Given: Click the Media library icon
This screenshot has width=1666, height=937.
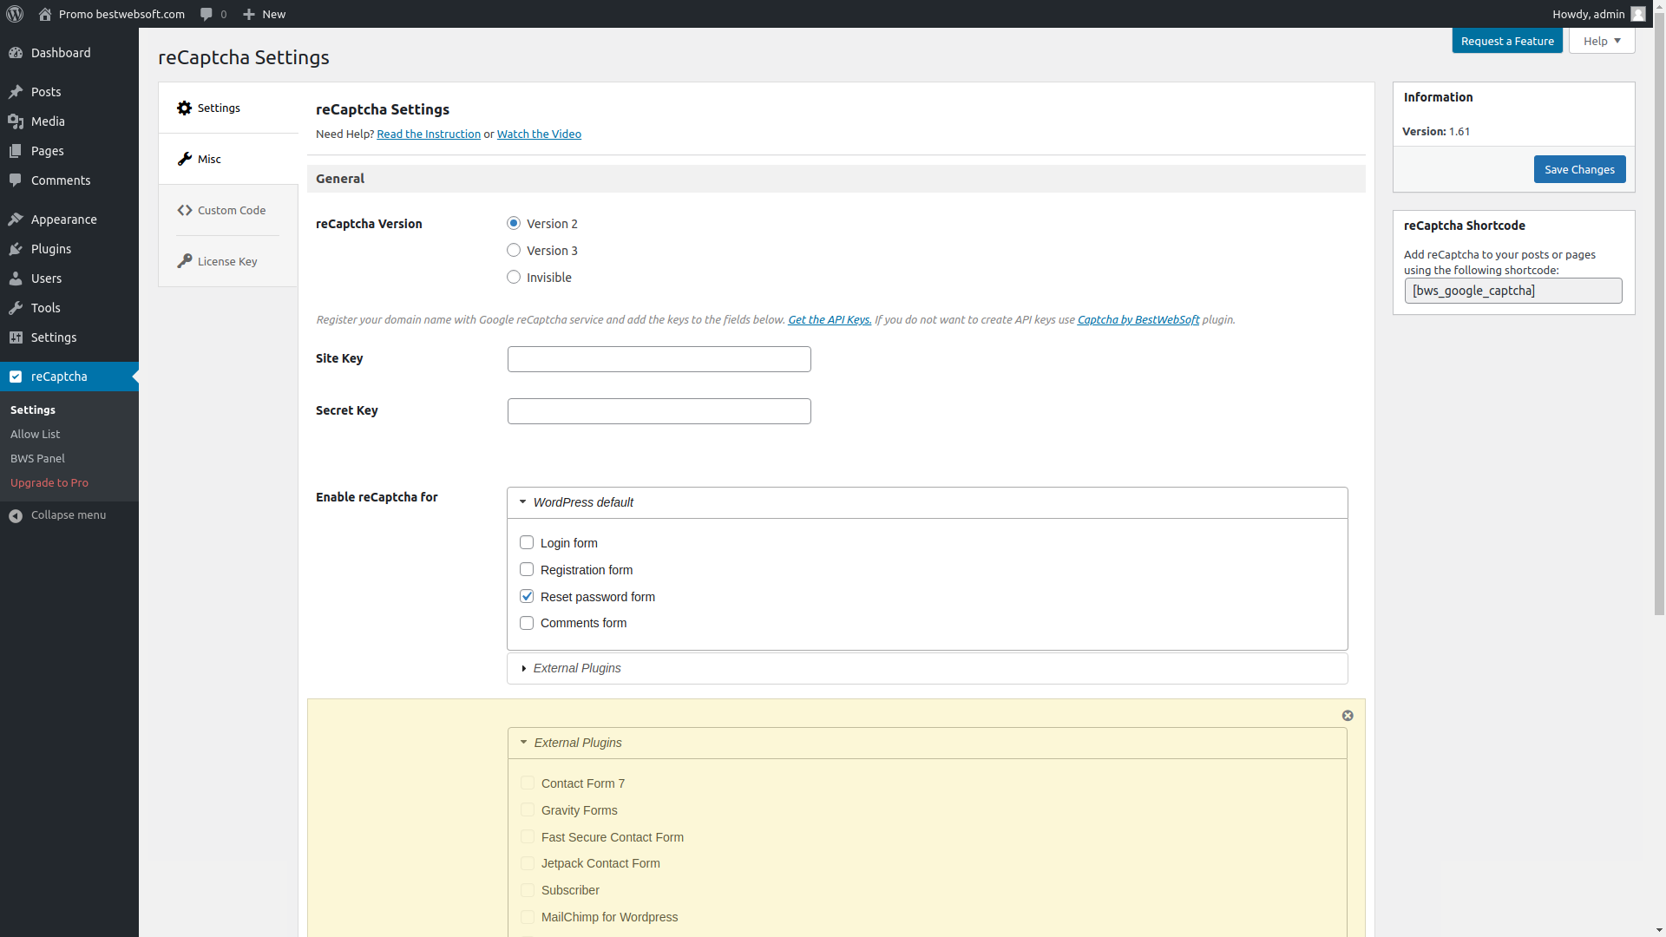Looking at the screenshot, I should 16,121.
